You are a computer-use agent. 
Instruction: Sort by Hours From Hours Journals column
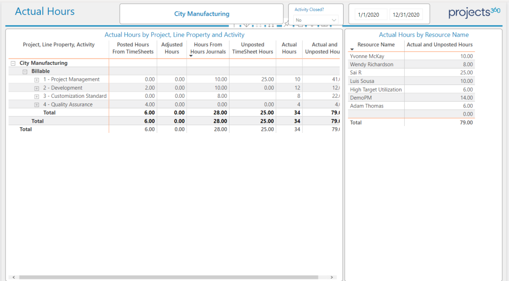[208, 48]
